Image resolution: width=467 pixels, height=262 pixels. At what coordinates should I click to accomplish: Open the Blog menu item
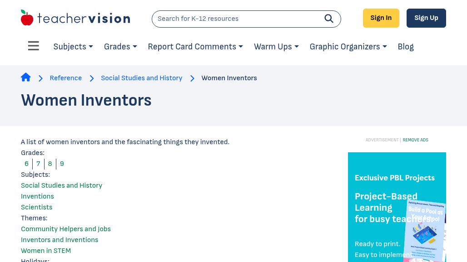(406, 47)
